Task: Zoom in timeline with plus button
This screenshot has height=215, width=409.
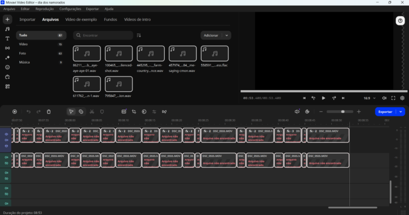Action: (359, 112)
